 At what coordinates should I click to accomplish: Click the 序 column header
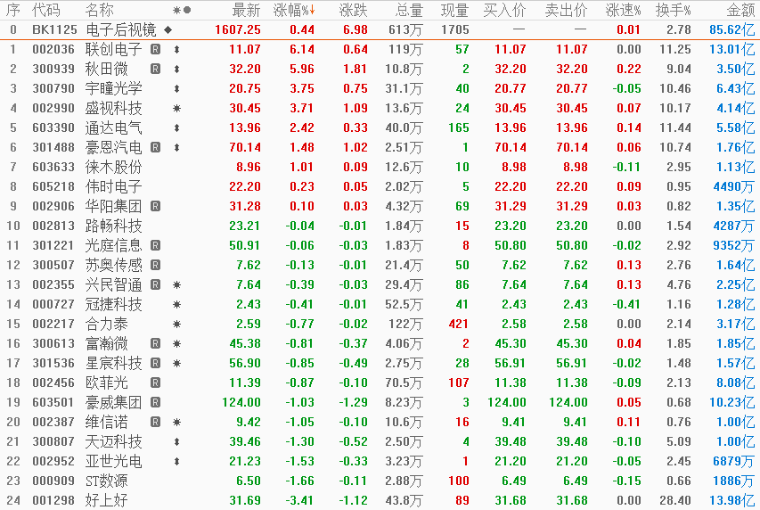(x=13, y=10)
